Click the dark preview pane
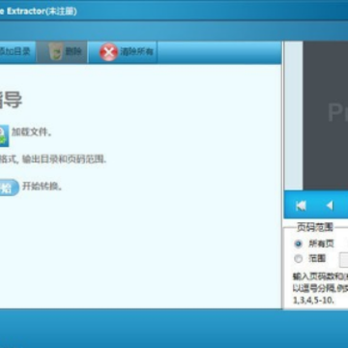 tap(326, 115)
